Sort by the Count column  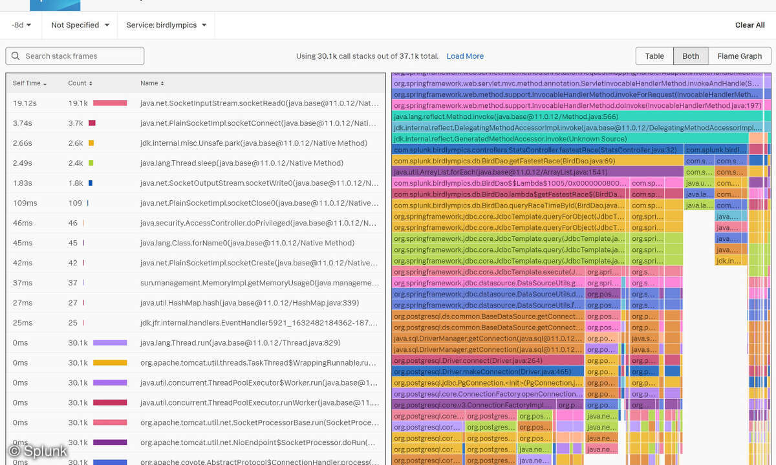point(80,83)
